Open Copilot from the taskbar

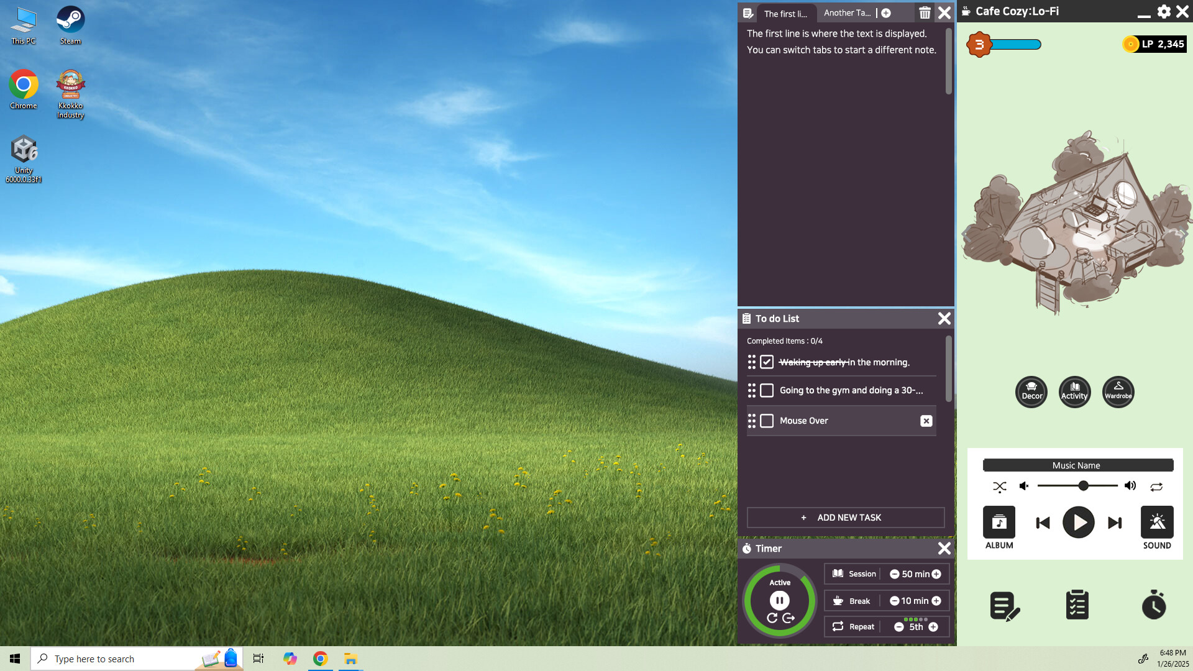290,659
